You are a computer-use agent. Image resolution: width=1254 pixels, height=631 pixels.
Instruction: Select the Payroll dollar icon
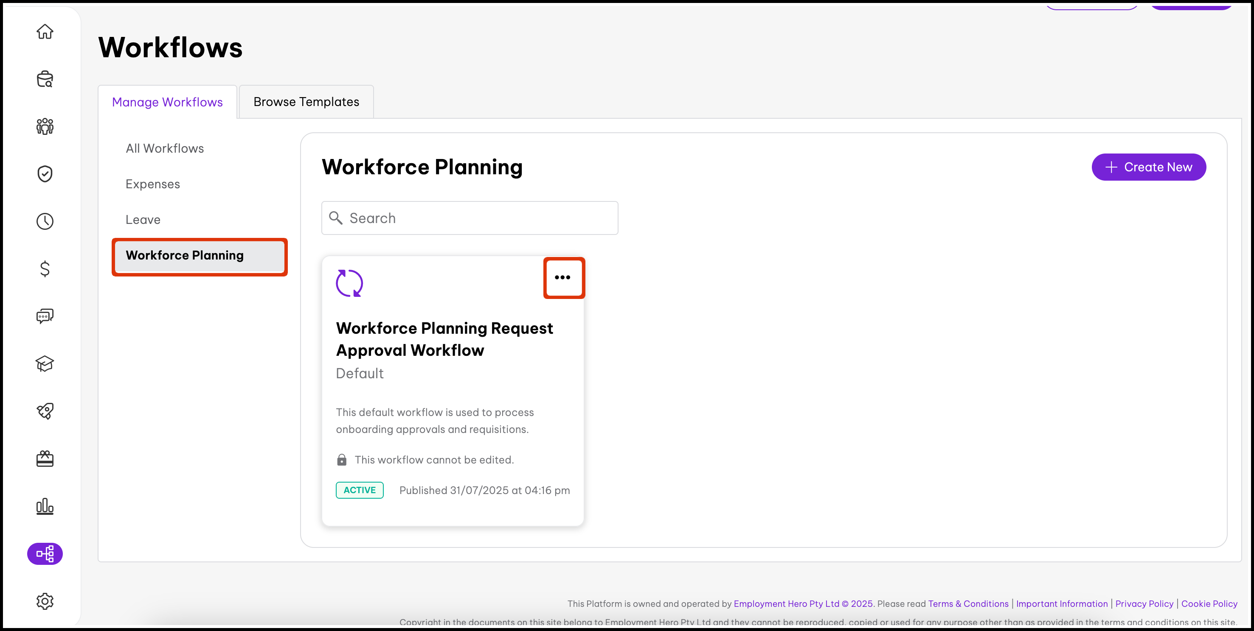[x=45, y=268]
